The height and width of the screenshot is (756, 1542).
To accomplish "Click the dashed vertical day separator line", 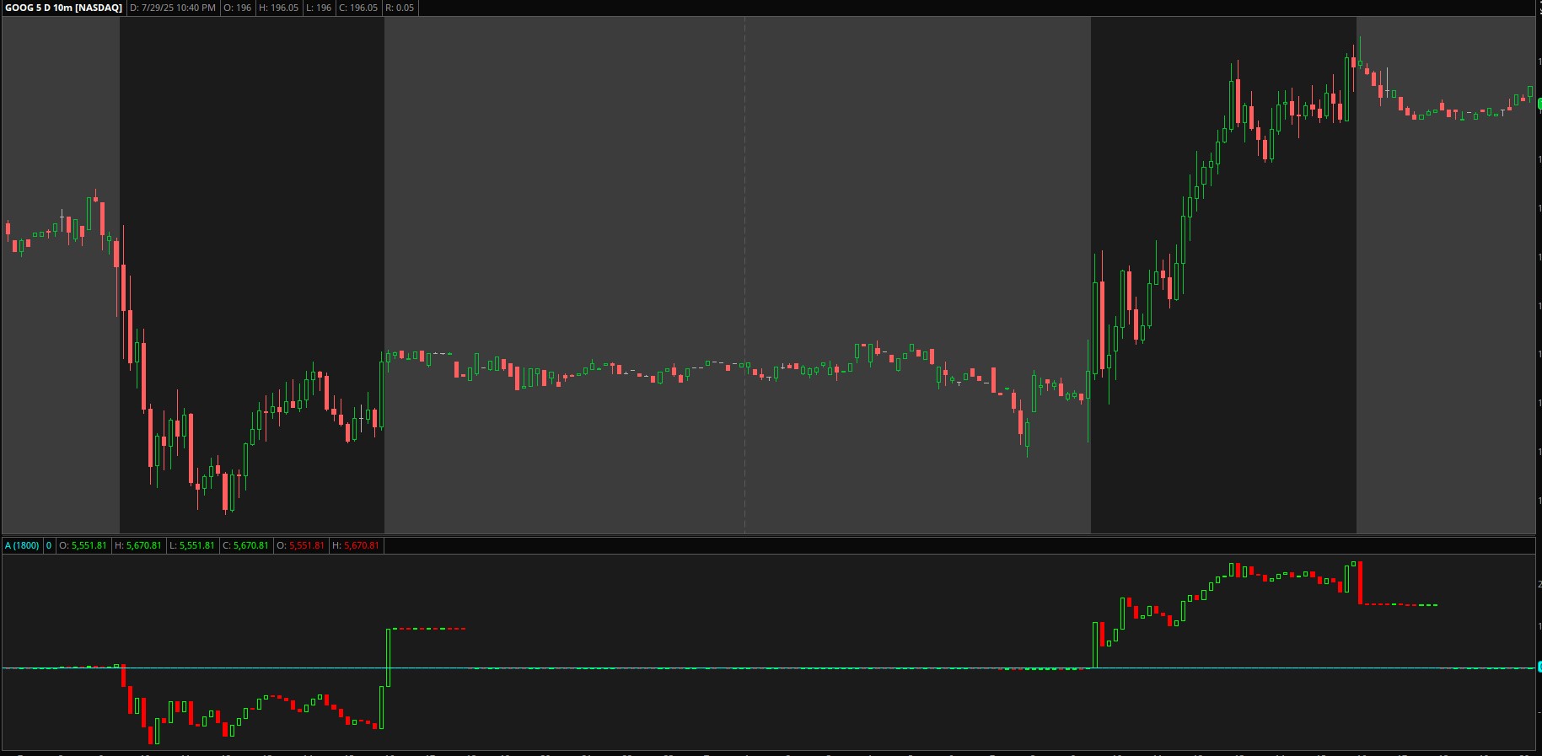I will [744, 275].
